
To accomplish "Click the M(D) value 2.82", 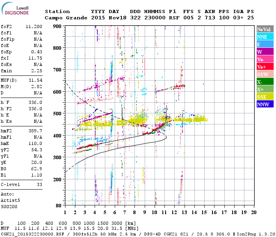I will point(37,87).
